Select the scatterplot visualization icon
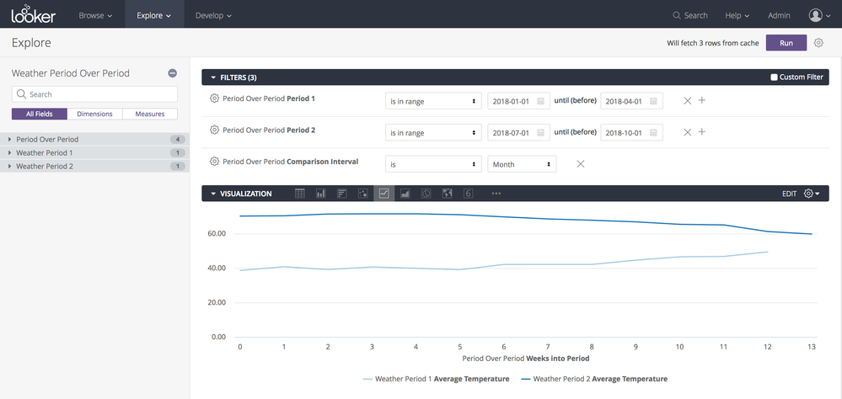This screenshot has width=842, height=399. 363,194
